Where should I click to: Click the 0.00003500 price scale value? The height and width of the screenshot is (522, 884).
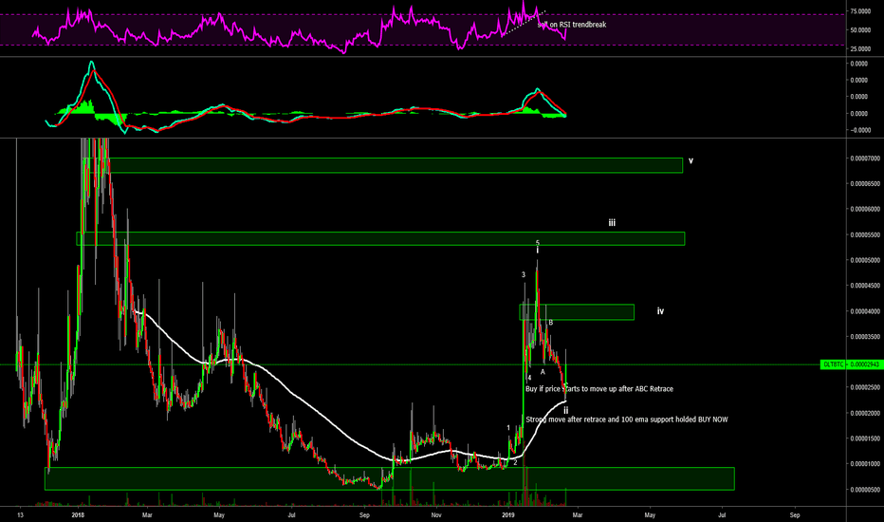click(865, 337)
